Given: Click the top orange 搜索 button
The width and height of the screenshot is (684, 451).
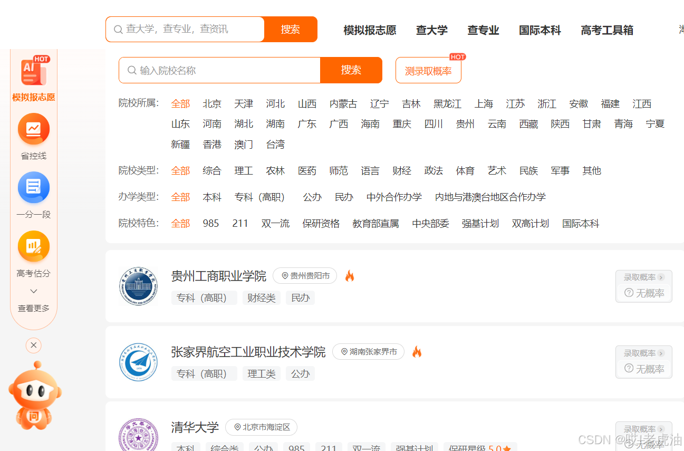Looking at the screenshot, I should click(x=291, y=29).
